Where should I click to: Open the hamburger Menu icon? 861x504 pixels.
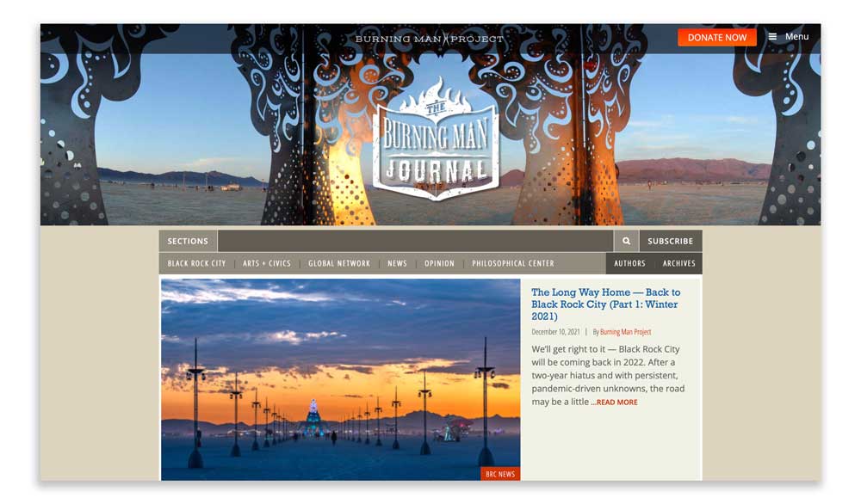pyautogui.click(x=772, y=37)
